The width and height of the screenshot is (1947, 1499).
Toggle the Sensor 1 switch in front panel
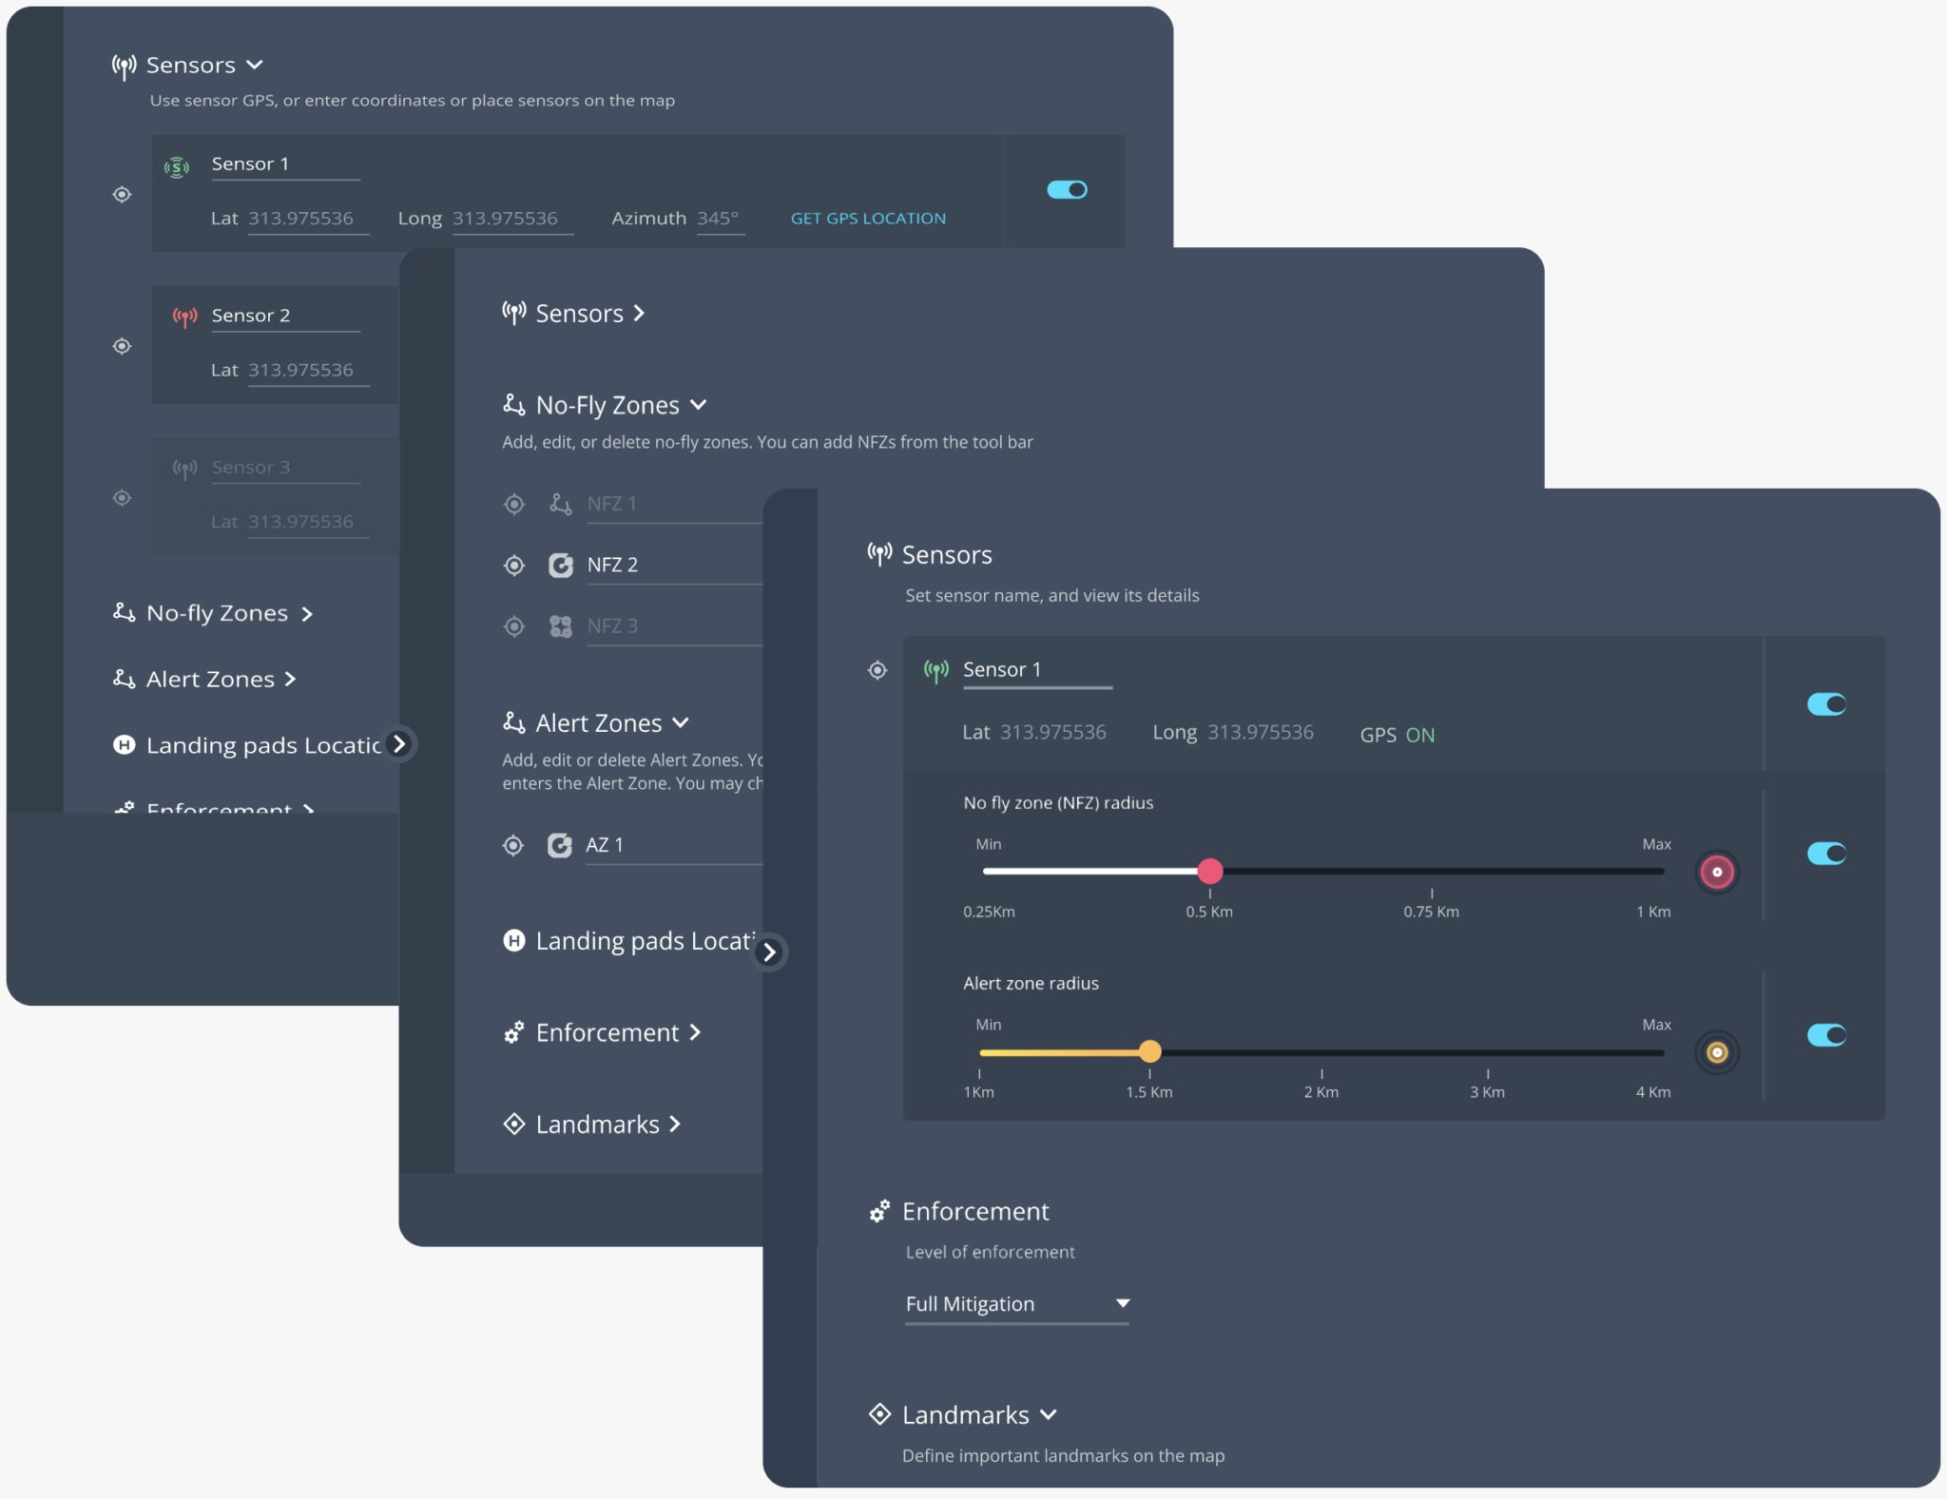(x=1826, y=704)
